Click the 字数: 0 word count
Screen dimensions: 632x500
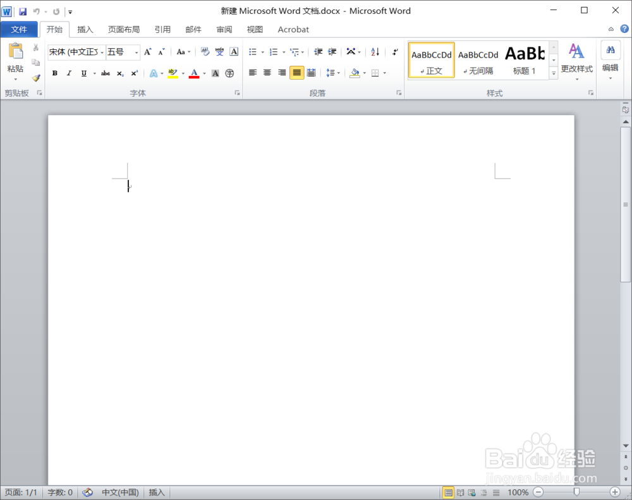click(x=60, y=492)
